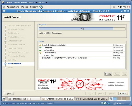132x106 pixels.
Task: Select the second workspace in switcher
Action: tap(119, 99)
